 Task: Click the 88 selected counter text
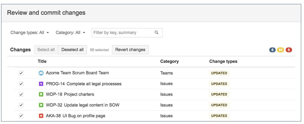pyautogui.click(x=99, y=50)
